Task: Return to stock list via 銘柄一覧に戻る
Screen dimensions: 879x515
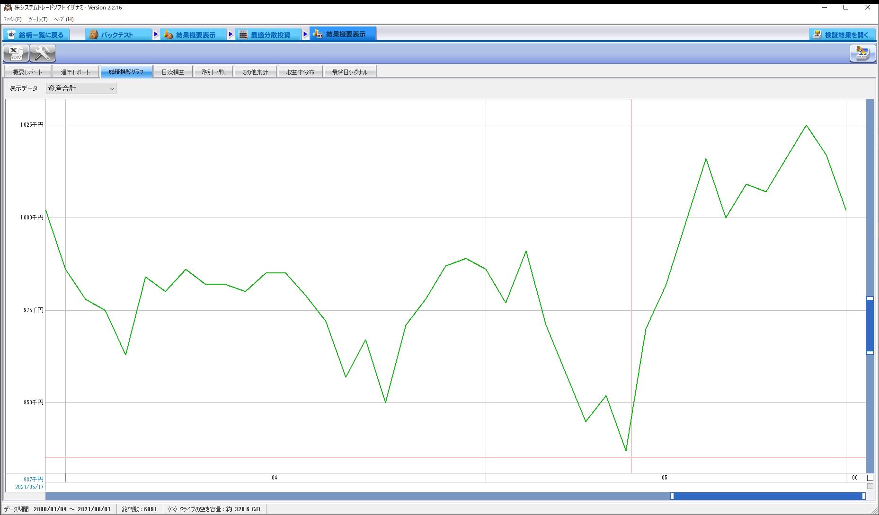Action: point(36,35)
